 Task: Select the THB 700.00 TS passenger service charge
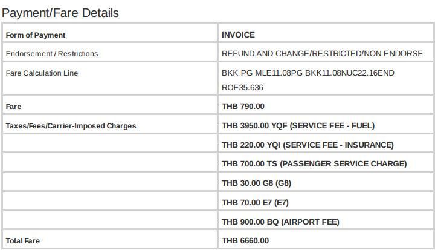[x=314, y=164]
